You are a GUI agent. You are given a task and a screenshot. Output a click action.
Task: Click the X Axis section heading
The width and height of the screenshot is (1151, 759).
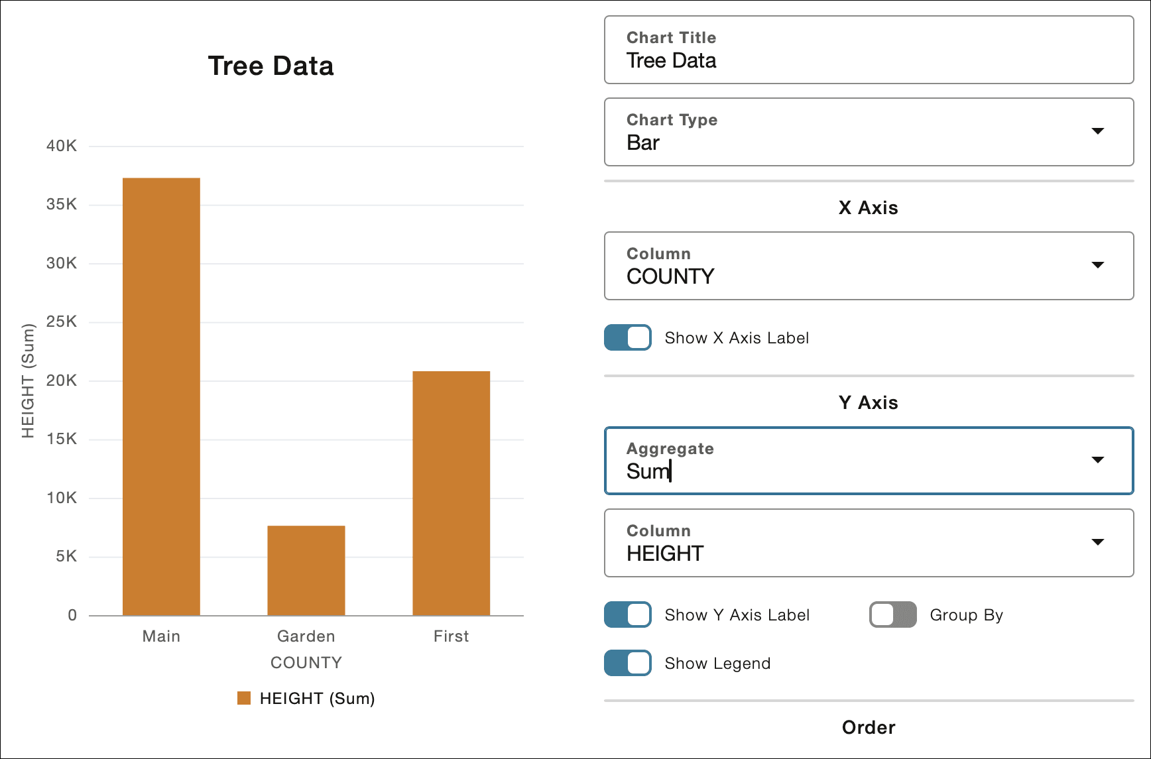pyautogui.click(x=868, y=207)
